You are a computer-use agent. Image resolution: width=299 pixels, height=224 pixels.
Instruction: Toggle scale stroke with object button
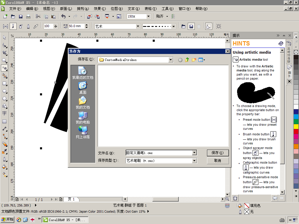point(208,26)
